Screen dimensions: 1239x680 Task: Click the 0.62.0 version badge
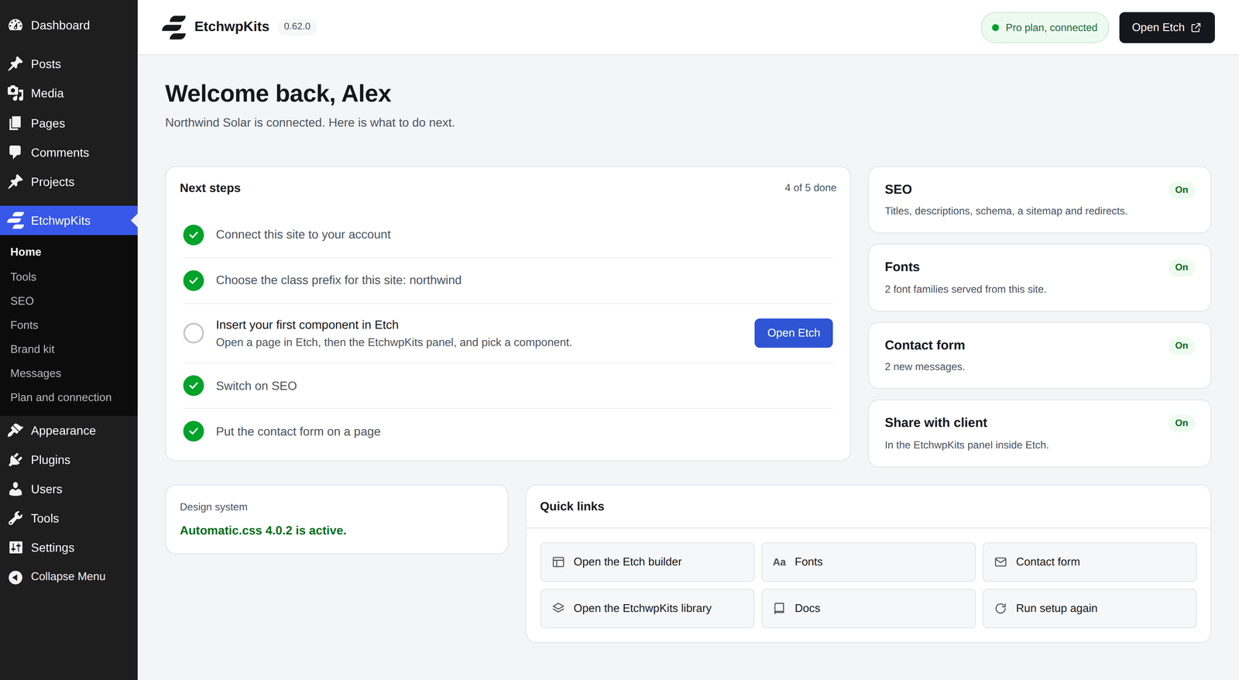pyautogui.click(x=297, y=26)
